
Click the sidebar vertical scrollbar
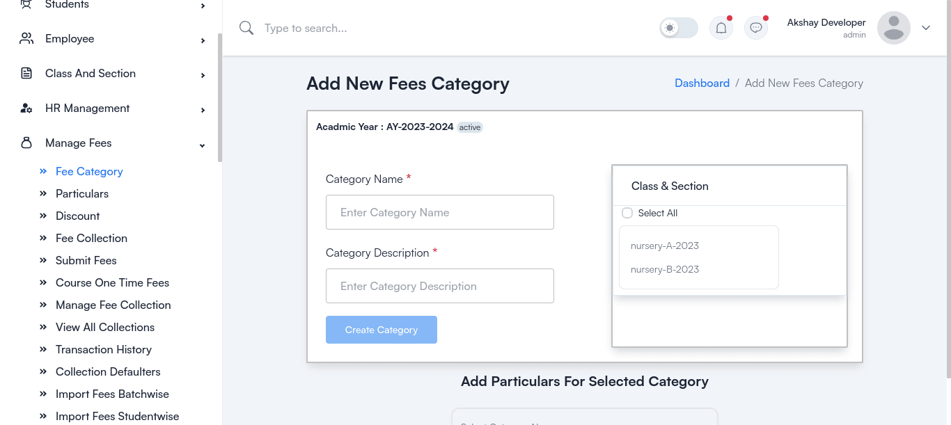point(220,97)
